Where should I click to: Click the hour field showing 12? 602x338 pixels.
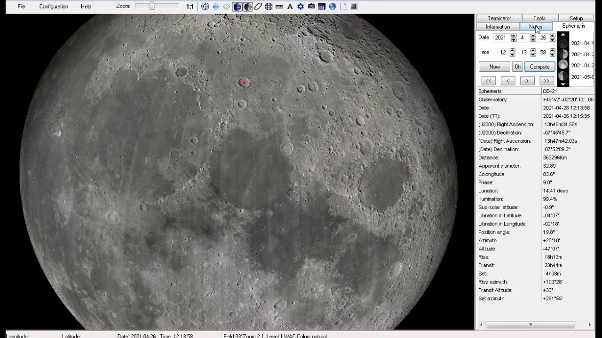tap(503, 53)
